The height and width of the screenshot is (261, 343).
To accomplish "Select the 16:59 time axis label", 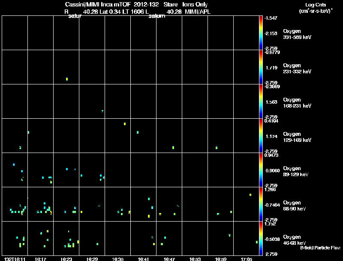I will (221, 259).
